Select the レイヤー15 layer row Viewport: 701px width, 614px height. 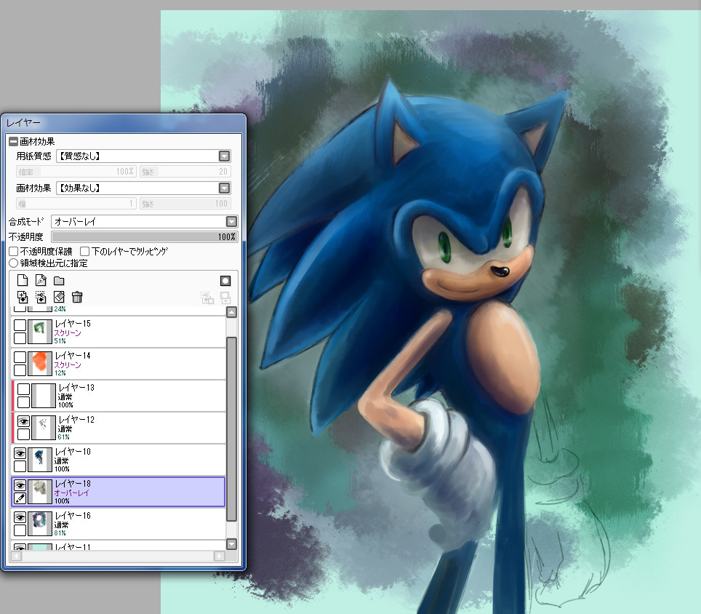118,332
